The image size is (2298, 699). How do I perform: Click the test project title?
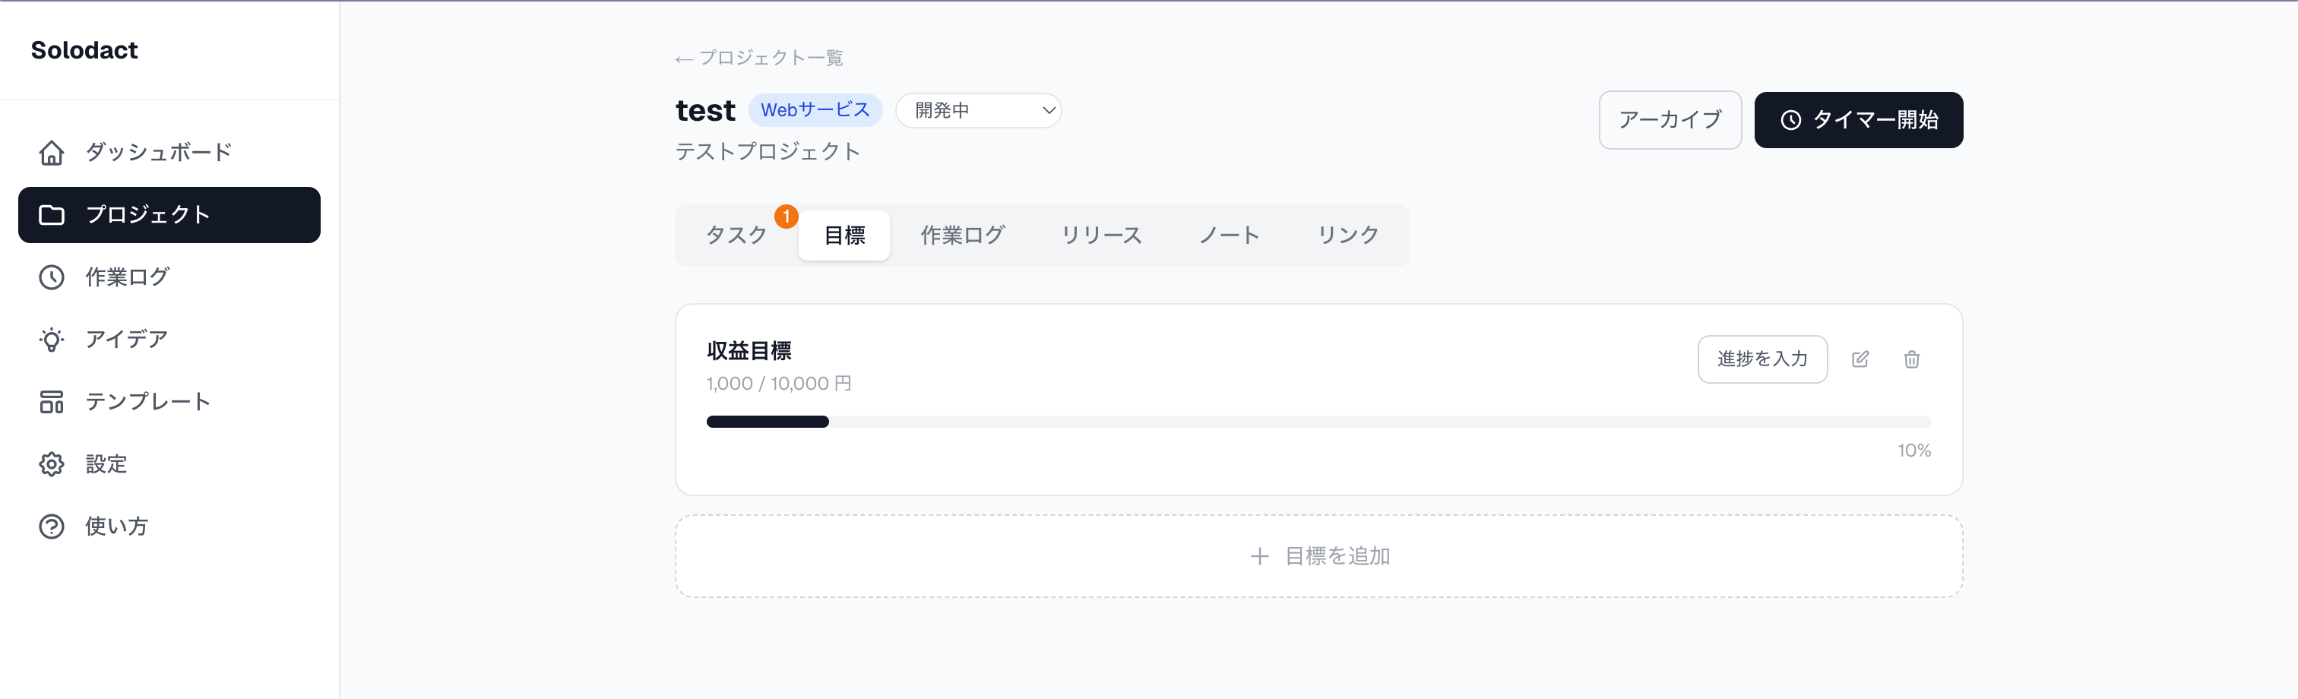(706, 111)
